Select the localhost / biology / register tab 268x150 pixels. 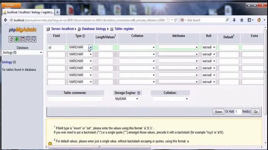tap(28, 12)
